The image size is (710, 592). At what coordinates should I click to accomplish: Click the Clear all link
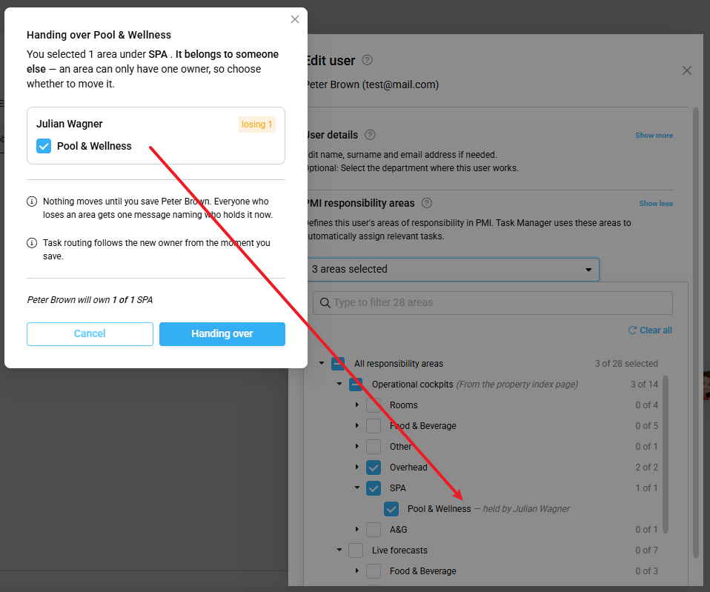coord(656,330)
